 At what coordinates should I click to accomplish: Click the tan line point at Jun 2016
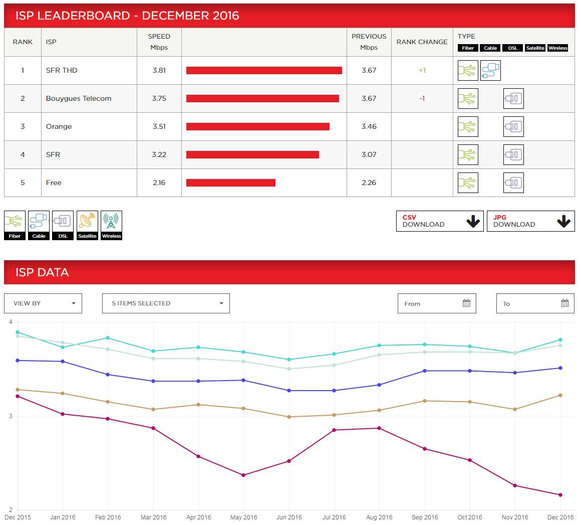(x=289, y=417)
